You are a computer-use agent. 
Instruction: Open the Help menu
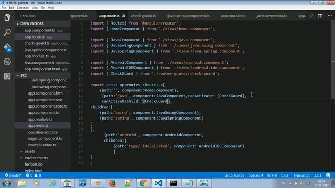click(51, 8)
